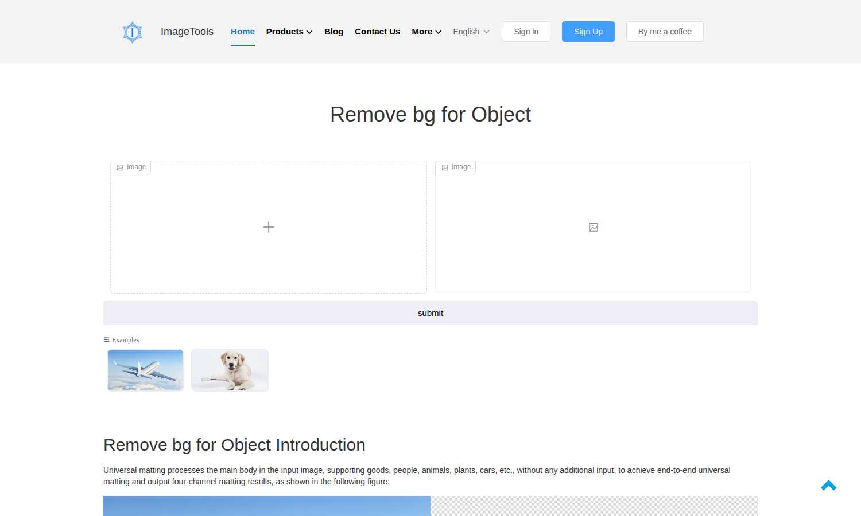Click the blue Sign Up button
Screen dimensions: 861x516
[x=588, y=32]
